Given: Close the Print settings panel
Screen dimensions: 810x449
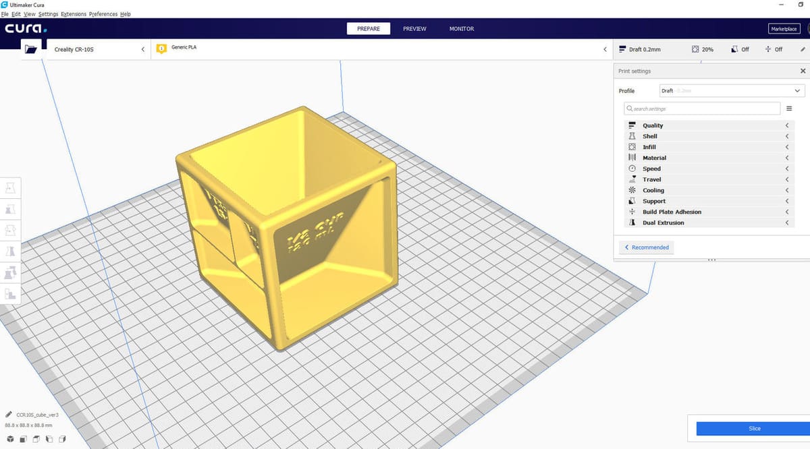Looking at the screenshot, I should [x=802, y=71].
